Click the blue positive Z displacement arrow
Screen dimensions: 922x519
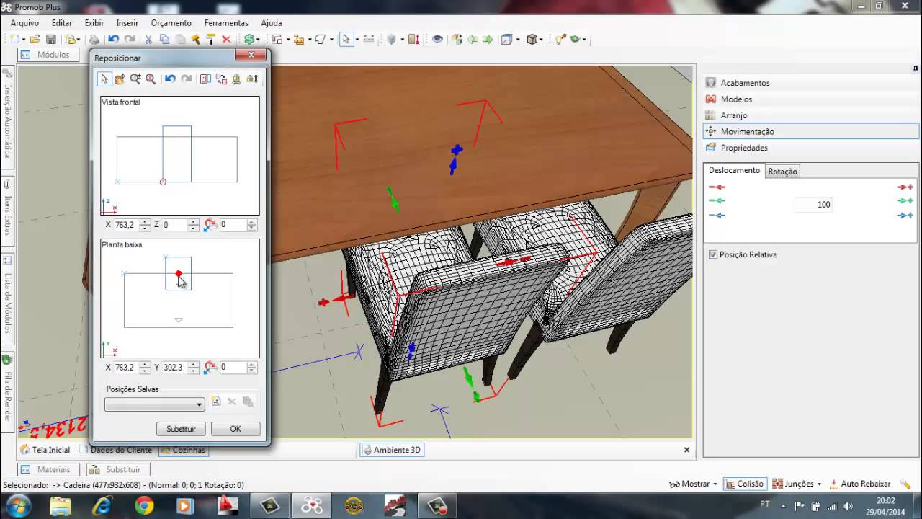tap(905, 216)
